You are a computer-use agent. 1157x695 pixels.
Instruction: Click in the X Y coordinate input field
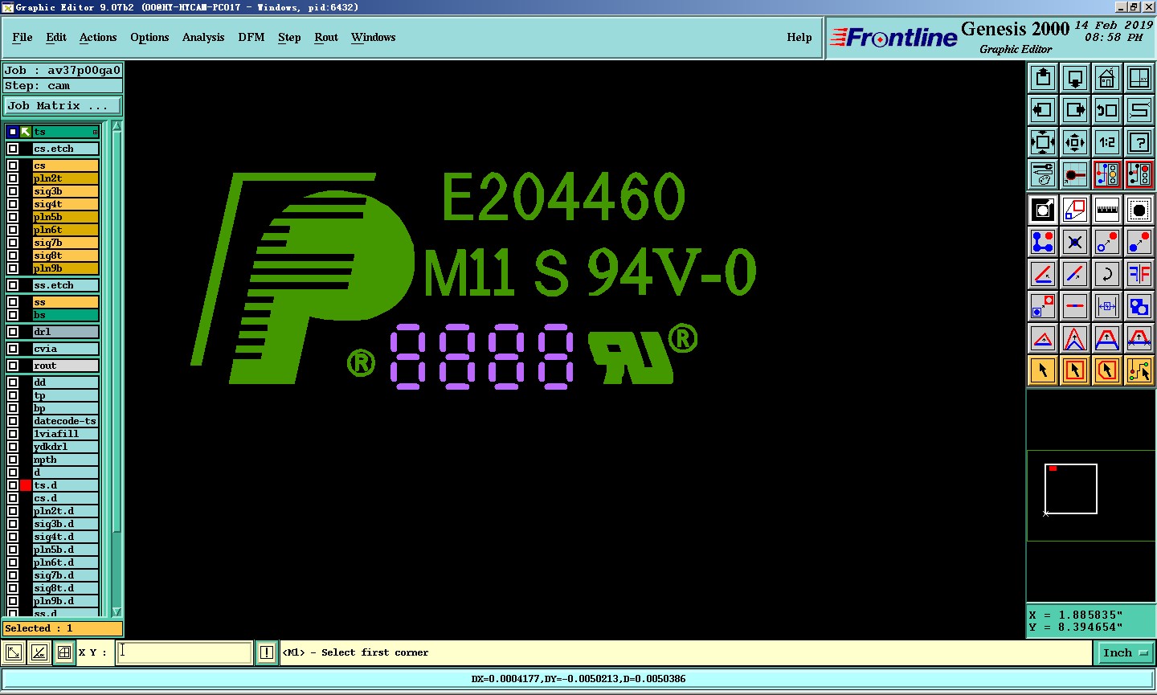[x=185, y=652]
